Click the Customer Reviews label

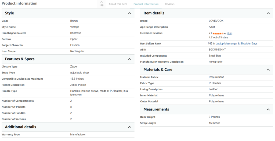tap(151, 33)
